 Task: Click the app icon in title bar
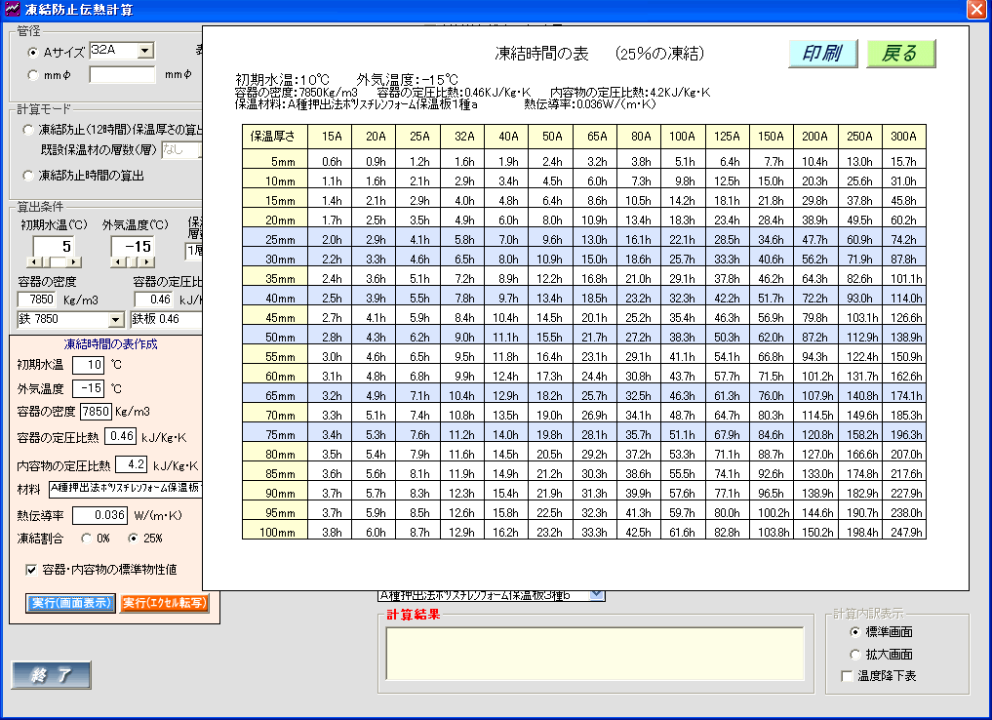[x=12, y=10]
